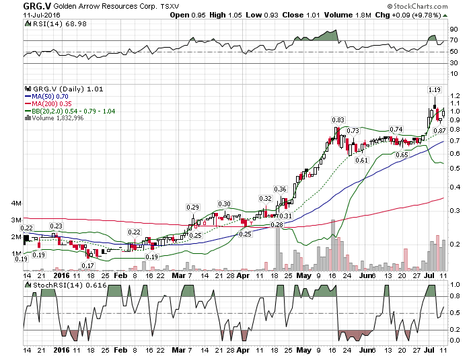Click the Open 0.95 value
Viewport: 471px width, 356px height.
pyautogui.click(x=188, y=15)
